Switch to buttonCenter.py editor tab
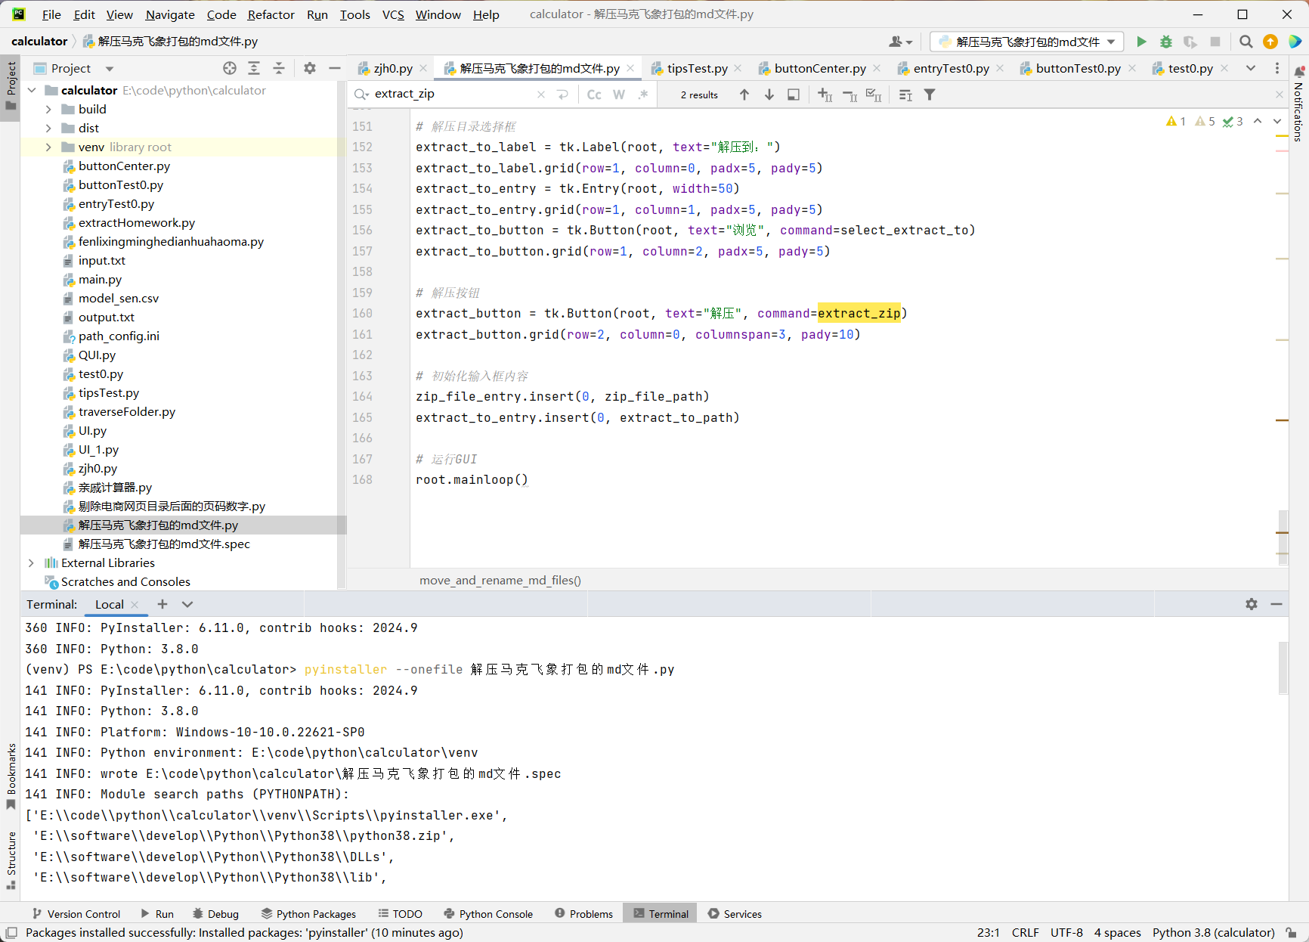Image resolution: width=1309 pixels, height=942 pixels. (820, 68)
